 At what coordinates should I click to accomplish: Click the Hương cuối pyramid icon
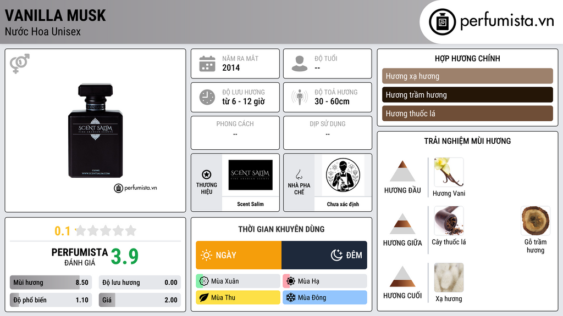402,276
